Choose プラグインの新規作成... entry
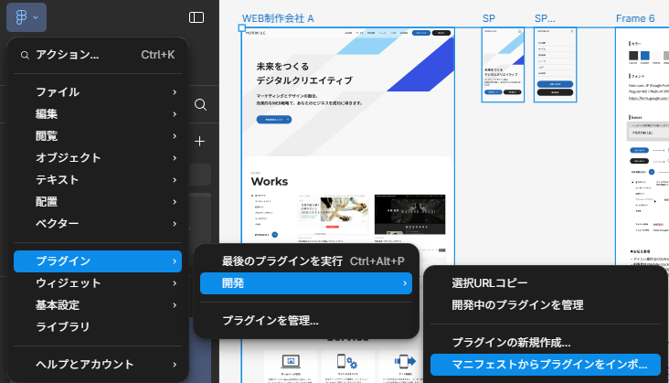 click(x=511, y=343)
